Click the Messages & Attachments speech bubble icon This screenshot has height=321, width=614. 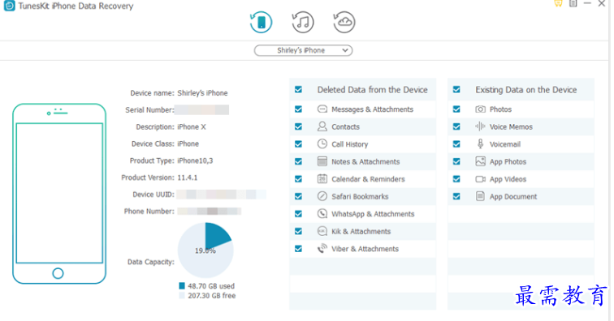(x=322, y=109)
